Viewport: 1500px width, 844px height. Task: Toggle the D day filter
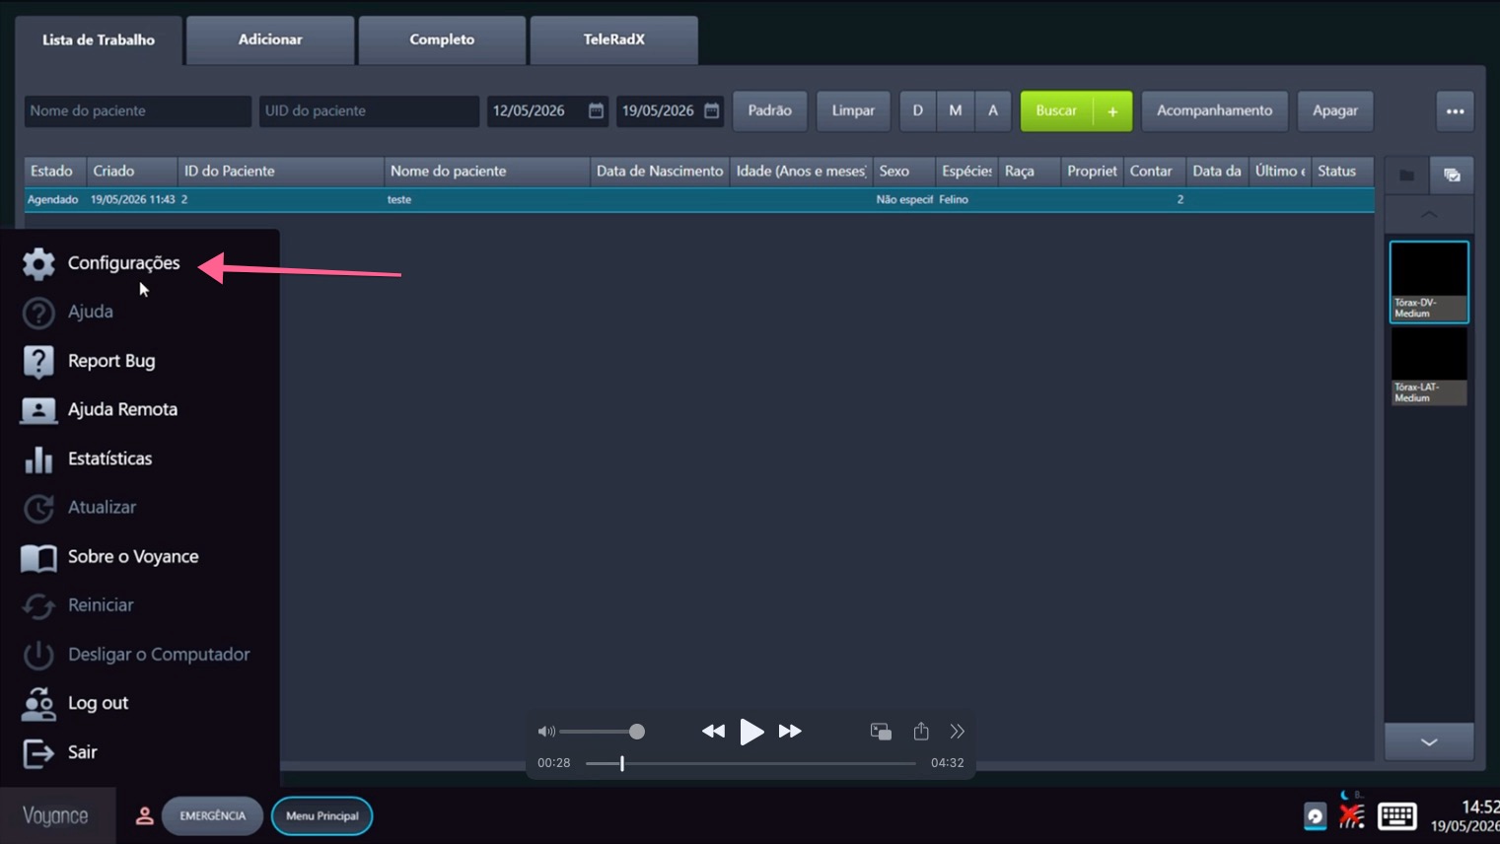tap(918, 111)
